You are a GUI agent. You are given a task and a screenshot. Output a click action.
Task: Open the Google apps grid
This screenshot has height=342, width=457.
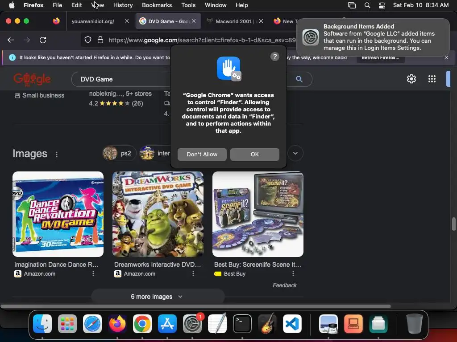432,79
